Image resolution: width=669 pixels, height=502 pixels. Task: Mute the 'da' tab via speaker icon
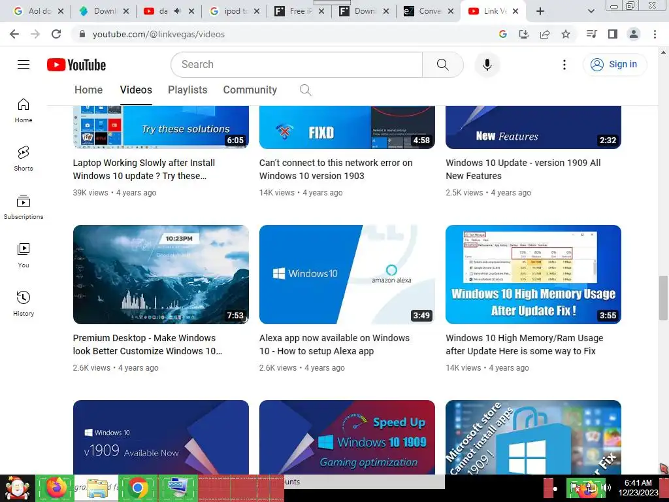178,11
